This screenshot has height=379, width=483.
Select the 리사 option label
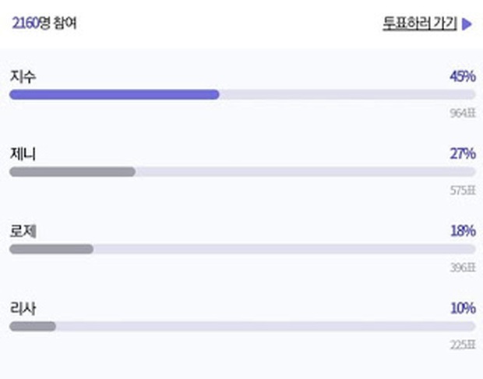pyautogui.click(x=23, y=307)
